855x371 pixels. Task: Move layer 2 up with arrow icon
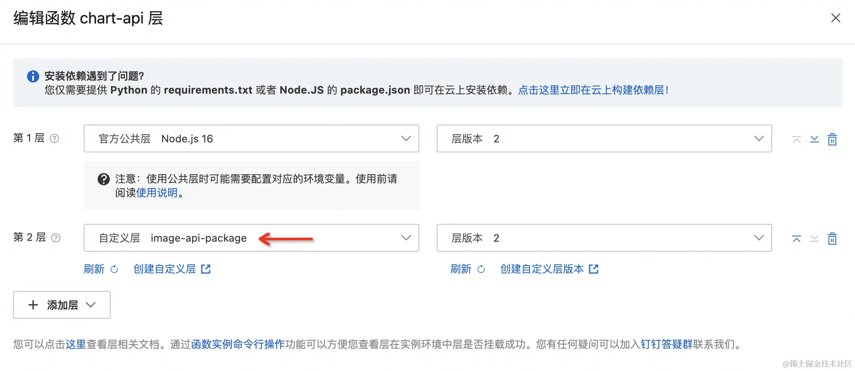point(796,239)
